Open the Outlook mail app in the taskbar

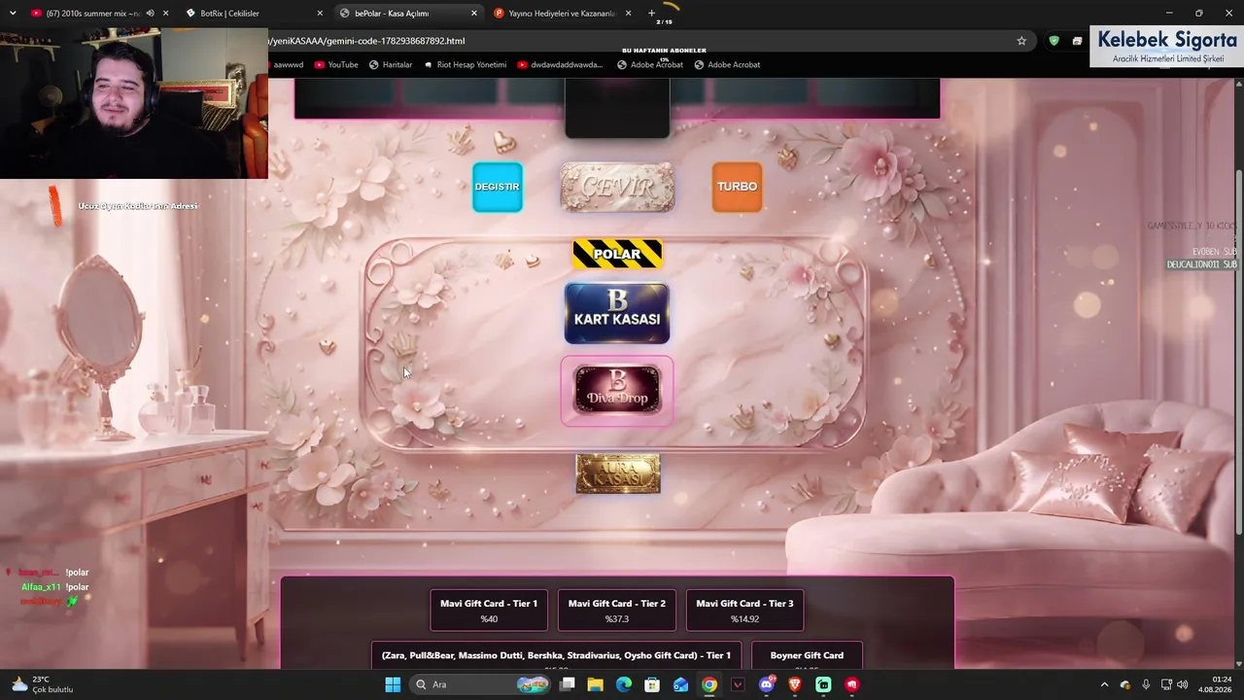pyautogui.click(x=681, y=684)
